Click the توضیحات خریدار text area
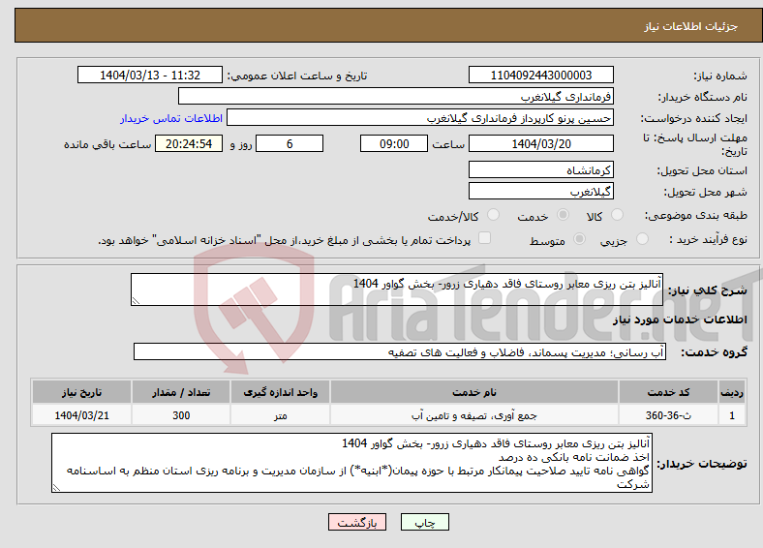Image resolution: width=763 pixels, height=548 pixels. (351, 463)
